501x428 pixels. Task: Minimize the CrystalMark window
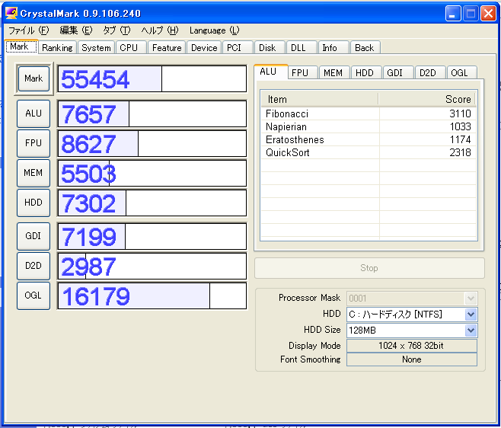coord(453,14)
